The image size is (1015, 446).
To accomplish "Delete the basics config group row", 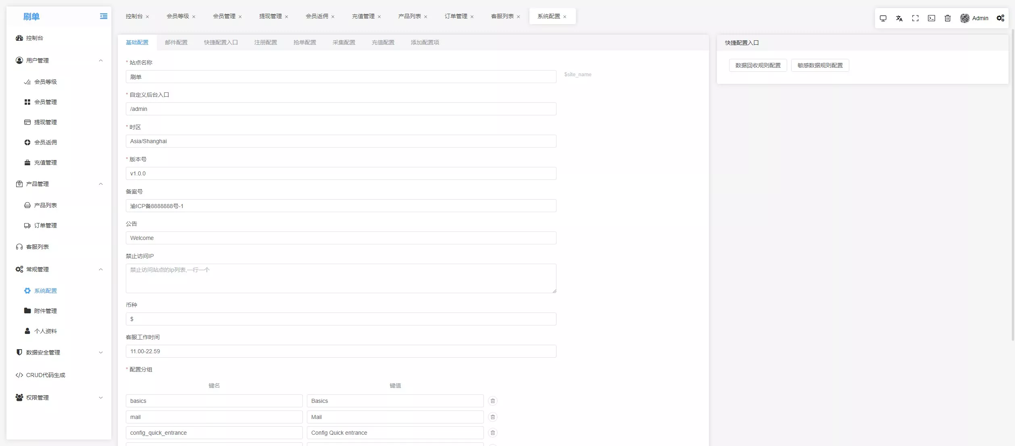I will [x=492, y=401].
